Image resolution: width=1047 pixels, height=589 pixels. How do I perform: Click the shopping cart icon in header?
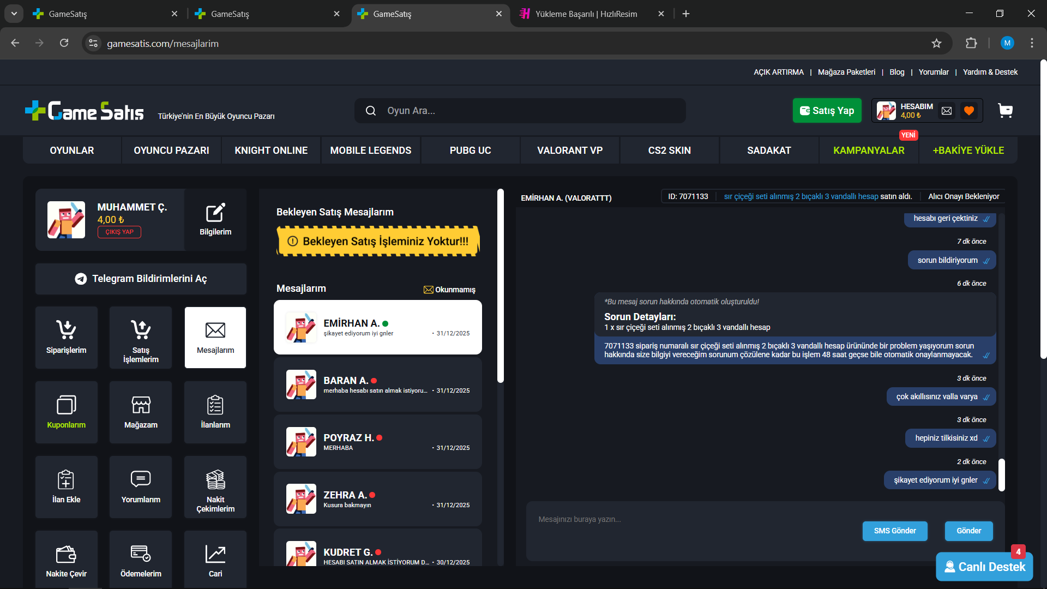[x=1005, y=111]
